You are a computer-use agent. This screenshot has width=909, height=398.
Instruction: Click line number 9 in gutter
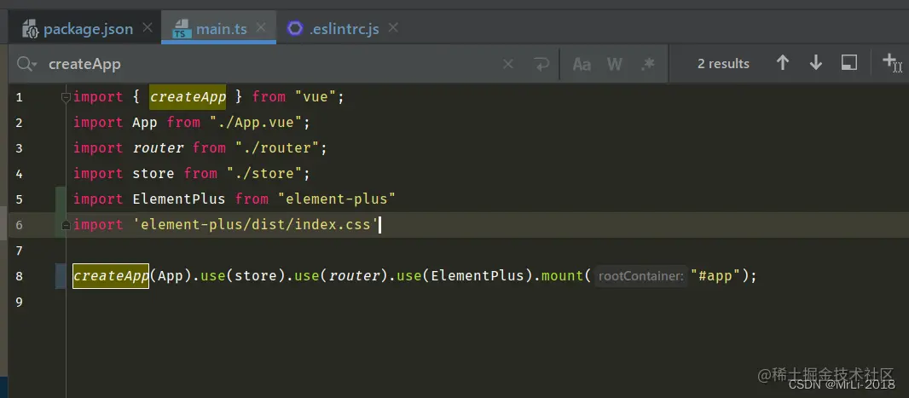click(19, 302)
